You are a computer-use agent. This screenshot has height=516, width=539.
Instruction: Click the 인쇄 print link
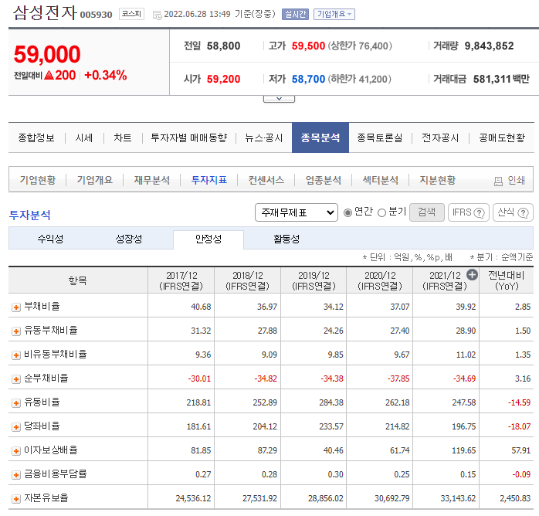point(516,180)
